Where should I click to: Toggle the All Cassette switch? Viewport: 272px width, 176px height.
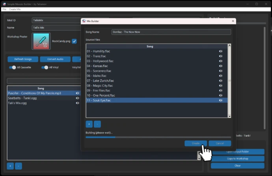pos(12,67)
